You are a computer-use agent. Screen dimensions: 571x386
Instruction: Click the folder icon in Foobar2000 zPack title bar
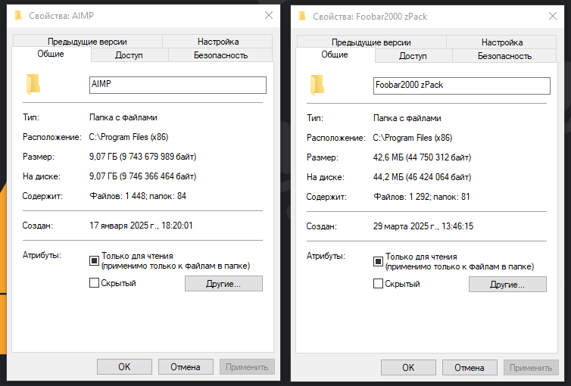click(x=302, y=15)
